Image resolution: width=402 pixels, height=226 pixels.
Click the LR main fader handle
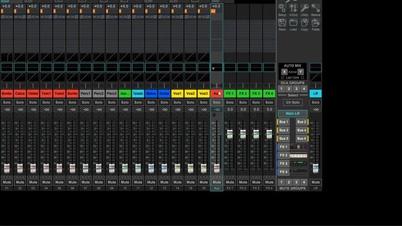315,168
